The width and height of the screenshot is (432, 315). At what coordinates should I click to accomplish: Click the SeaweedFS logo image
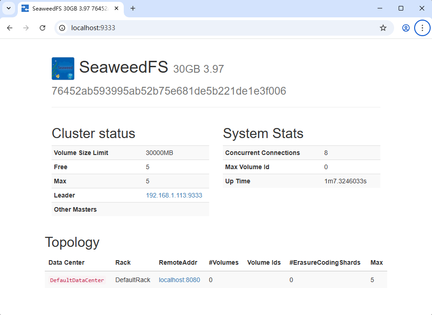coord(63,69)
